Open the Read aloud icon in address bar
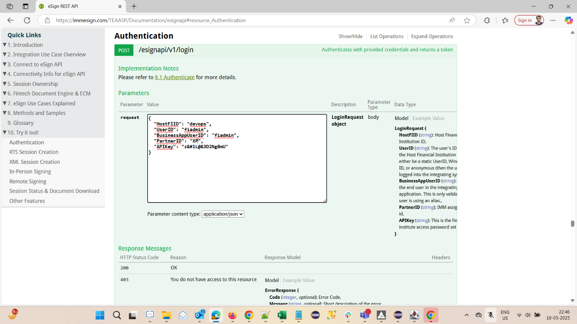This screenshot has width=577, height=324. pos(452,21)
